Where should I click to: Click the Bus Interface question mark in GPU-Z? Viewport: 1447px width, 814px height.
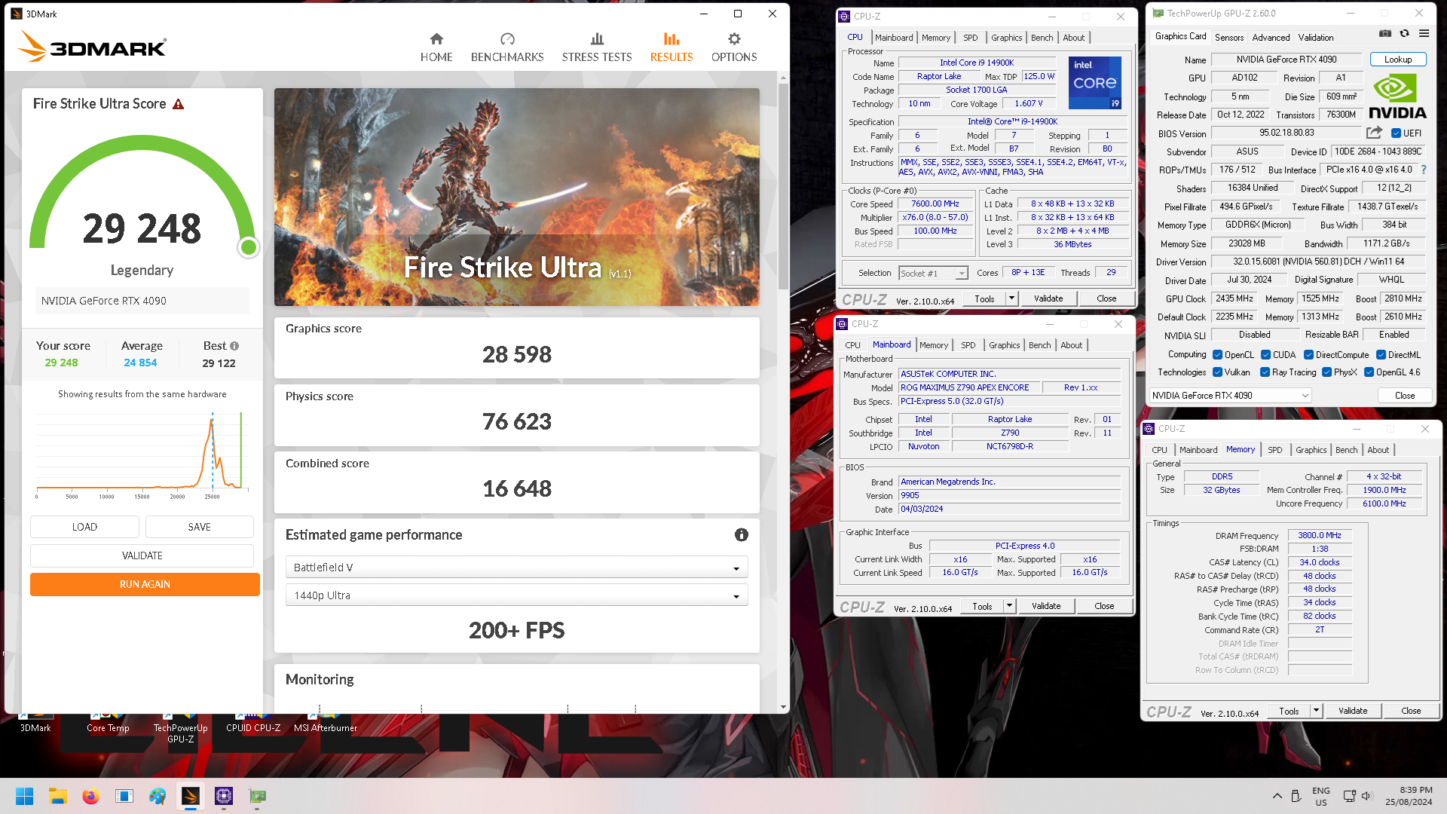(x=1424, y=170)
